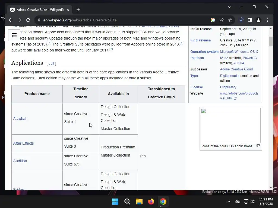The width and height of the screenshot is (278, 208).
Task: Expand tab search chevron
Action: 229,7
